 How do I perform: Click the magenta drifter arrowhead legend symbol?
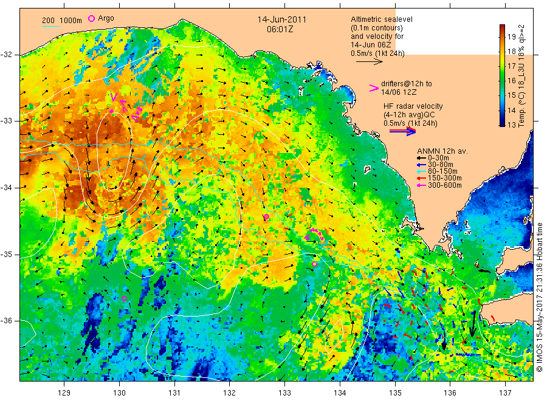374,88
